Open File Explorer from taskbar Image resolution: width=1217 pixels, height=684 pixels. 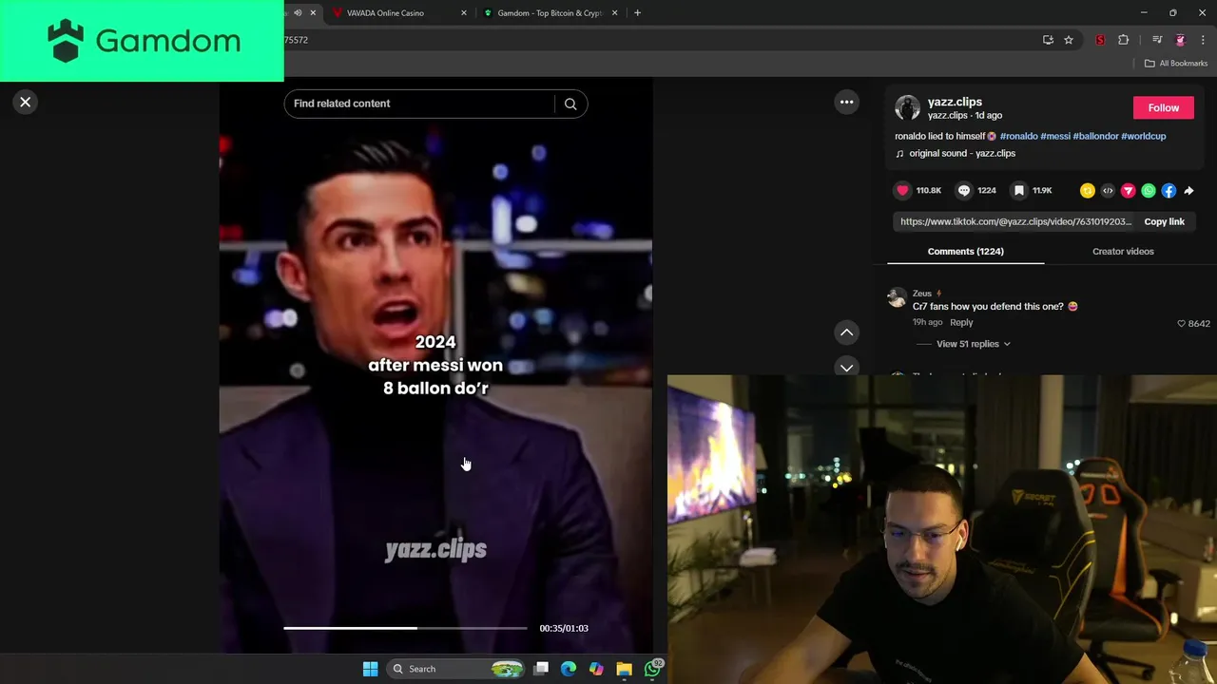pos(624,669)
